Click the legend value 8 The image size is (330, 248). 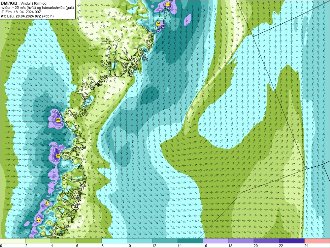tap(103, 246)
